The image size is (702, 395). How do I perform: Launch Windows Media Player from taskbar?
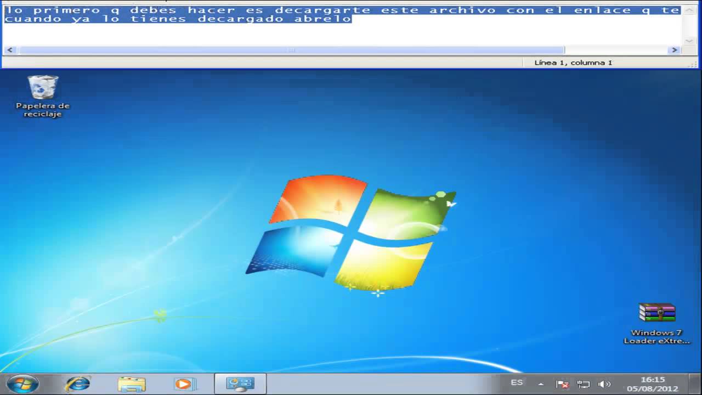(x=185, y=383)
